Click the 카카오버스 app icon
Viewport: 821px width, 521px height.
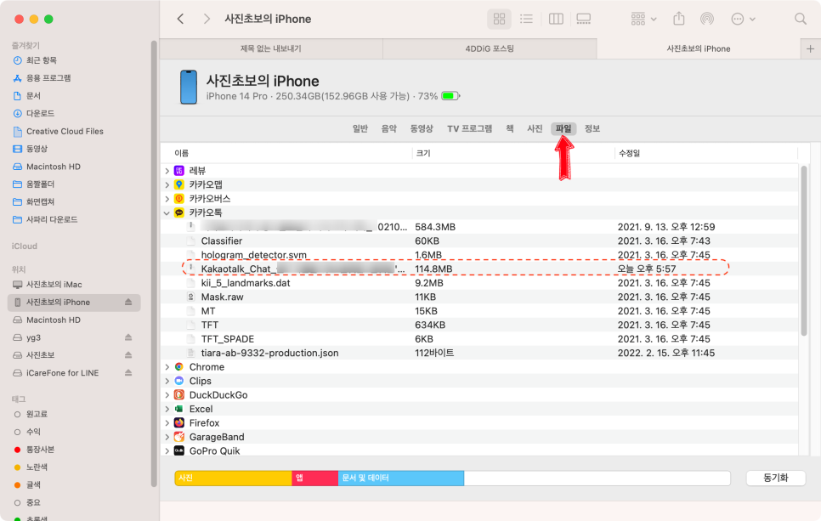[179, 198]
